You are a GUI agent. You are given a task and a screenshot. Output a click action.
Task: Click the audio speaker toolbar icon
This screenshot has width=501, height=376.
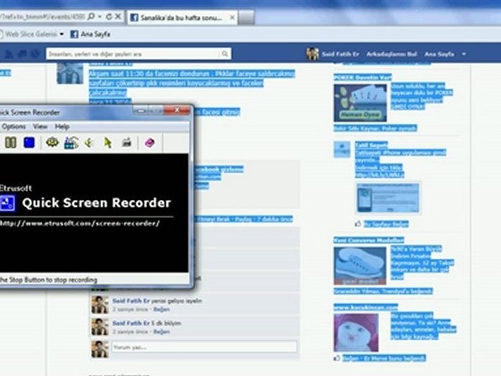pyautogui.click(x=89, y=143)
